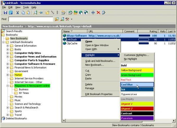Image resolution: width=177 pixels, height=128 pixels.
Task: Choose Open in New Window from context menu
Action: click(100, 45)
